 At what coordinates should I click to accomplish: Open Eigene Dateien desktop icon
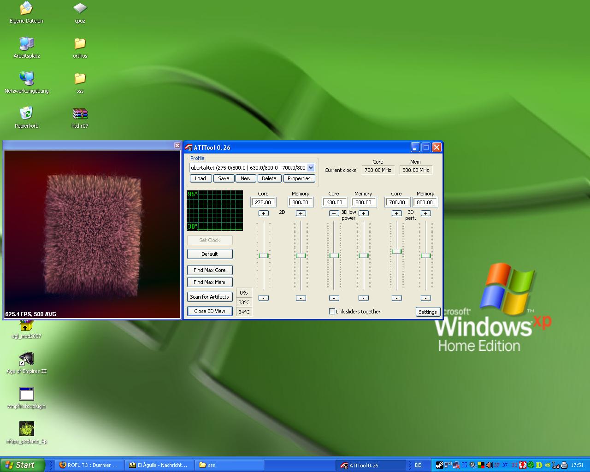click(x=26, y=12)
